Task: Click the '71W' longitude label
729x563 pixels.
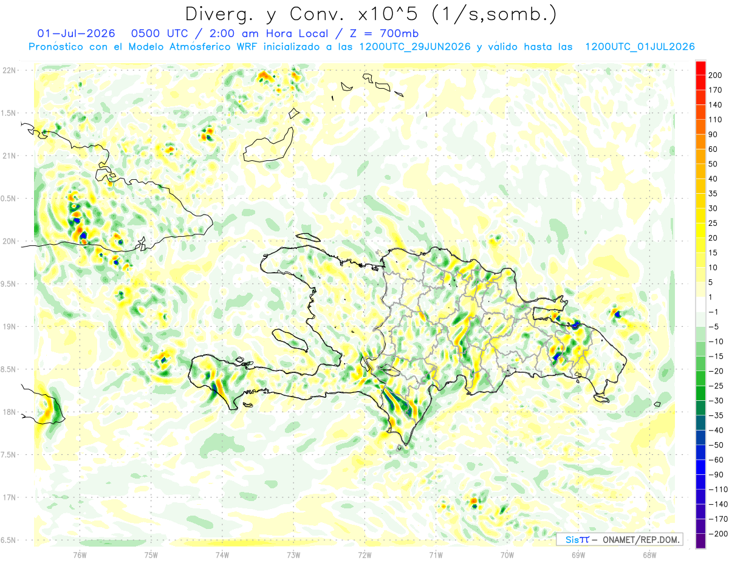Action: point(436,554)
